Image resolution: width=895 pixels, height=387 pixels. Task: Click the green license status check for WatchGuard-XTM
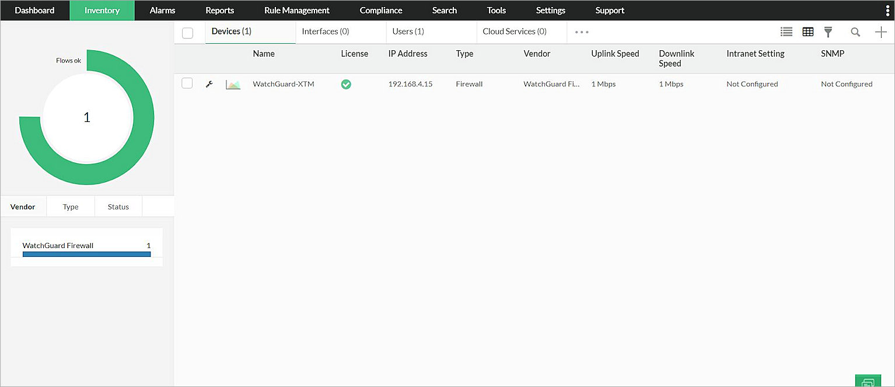pos(346,84)
